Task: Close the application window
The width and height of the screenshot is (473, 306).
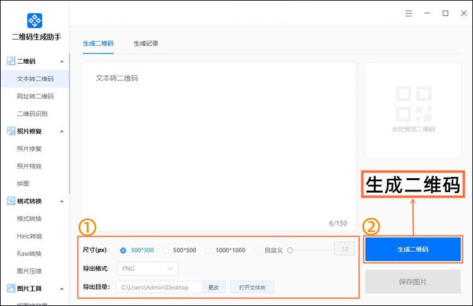Action: 464,13
